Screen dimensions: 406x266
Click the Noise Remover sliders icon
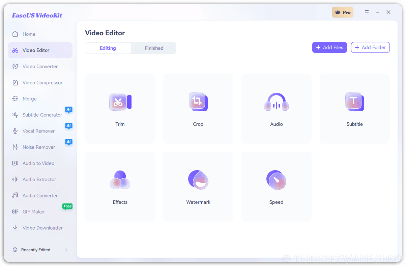click(x=15, y=147)
